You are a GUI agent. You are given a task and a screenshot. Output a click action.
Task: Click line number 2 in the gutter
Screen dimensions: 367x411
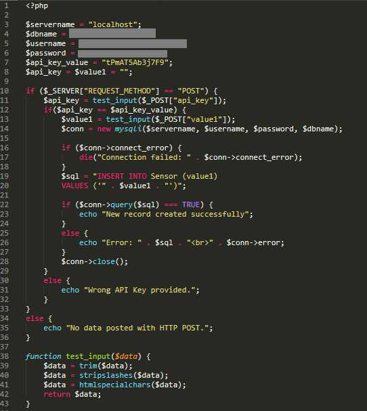pos(7,15)
